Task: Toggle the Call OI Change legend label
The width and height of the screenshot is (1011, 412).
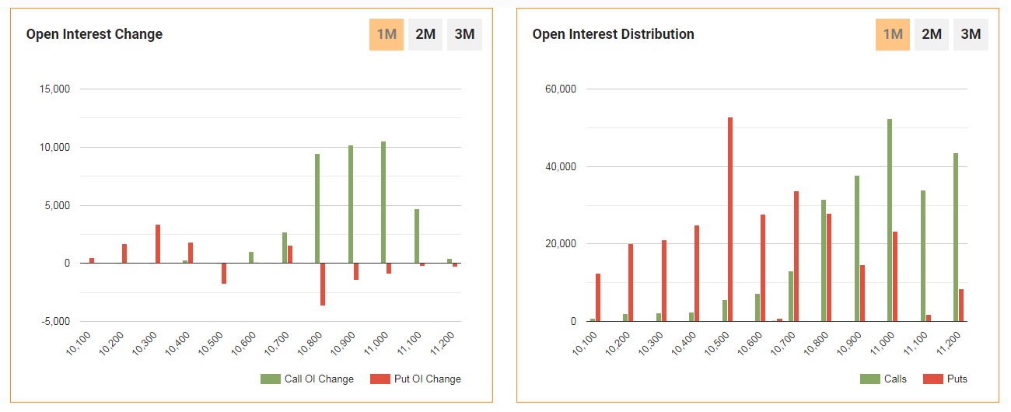Action: 319,379
